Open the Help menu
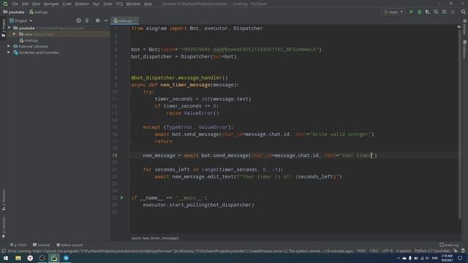Screen dimensions: 468x263 (148, 4)
